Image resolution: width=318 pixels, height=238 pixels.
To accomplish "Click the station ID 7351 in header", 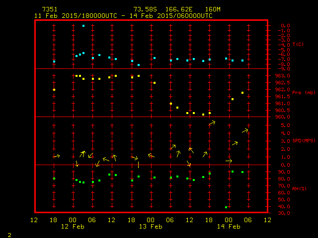I will coord(49,9).
